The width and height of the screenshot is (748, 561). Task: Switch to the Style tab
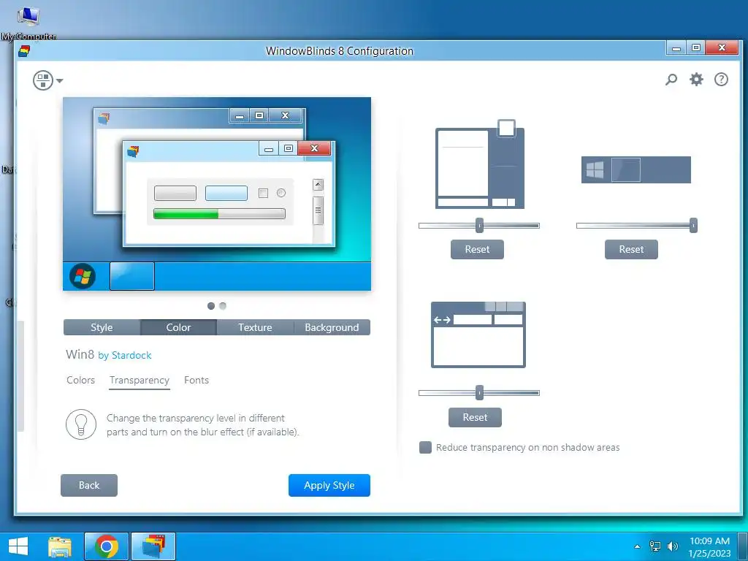click(x=102, y=327)
